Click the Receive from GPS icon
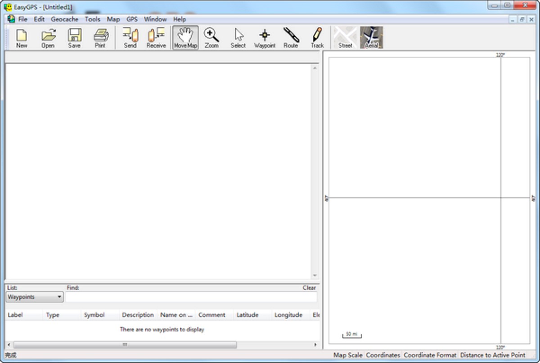540x363 pixels. tap(156, 37)
